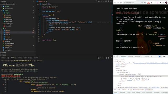The width and height of the screenshot is (168, 94).
Task: Create a new terminal with plus icon
Action: 103,58
